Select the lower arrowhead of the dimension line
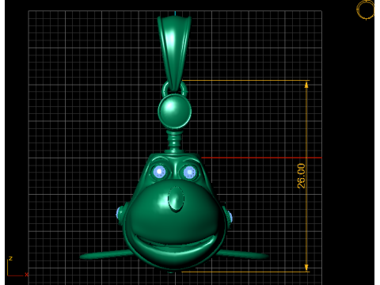 click(306, 268)
